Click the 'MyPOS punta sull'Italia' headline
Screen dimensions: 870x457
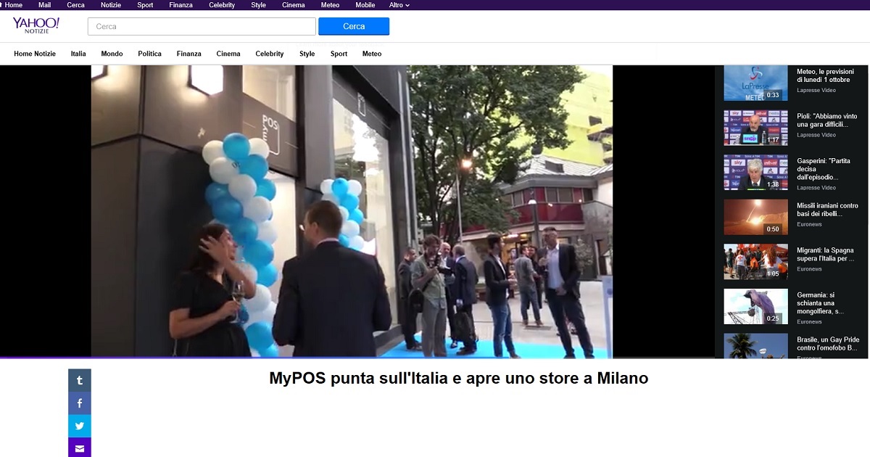459,378
